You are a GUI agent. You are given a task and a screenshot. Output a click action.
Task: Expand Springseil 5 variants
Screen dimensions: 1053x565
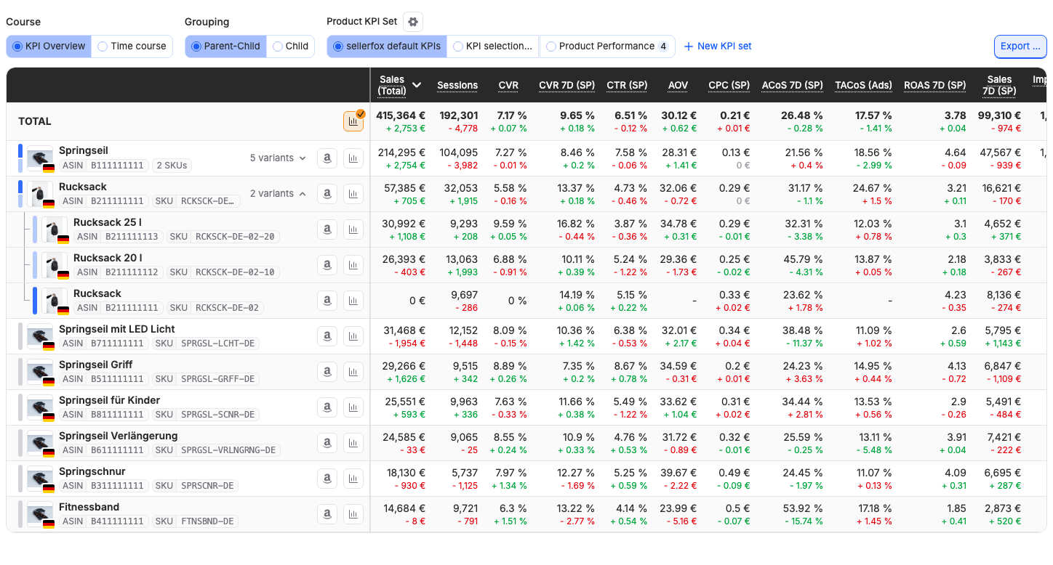[279, 158]
